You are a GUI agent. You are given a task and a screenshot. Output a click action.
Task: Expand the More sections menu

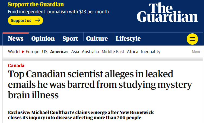(196, 51)
